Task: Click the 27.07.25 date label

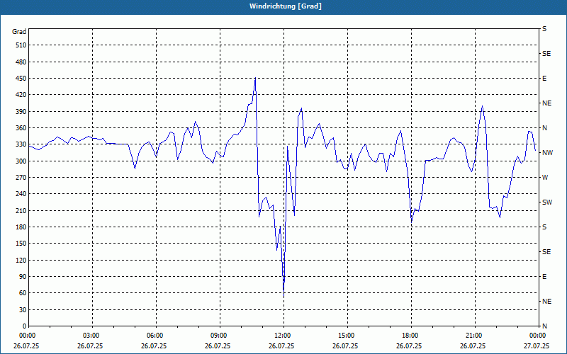Action: click(537, 346)
